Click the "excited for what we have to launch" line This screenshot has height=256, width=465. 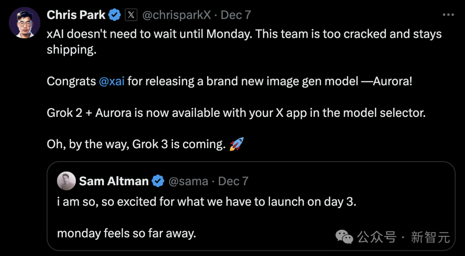coord(207,202)
